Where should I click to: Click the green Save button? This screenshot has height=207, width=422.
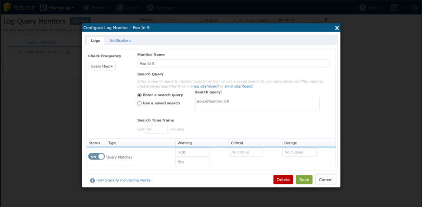304,180
